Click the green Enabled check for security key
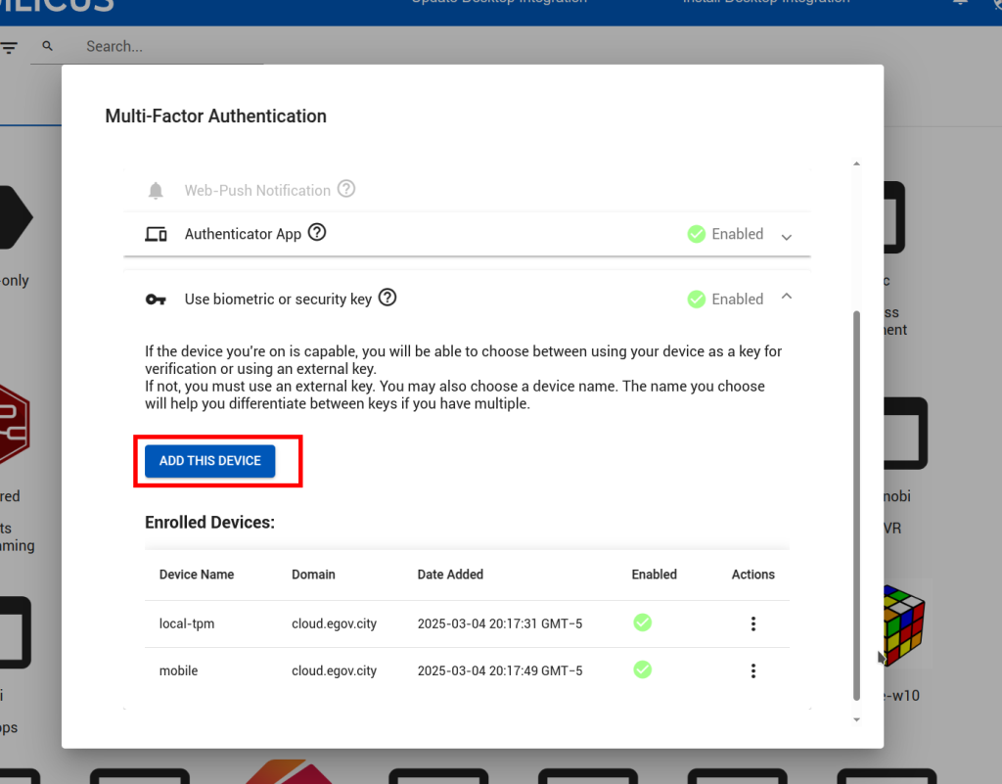The width and height of the screenshot is (1002, 784). (x=696, y=300)
